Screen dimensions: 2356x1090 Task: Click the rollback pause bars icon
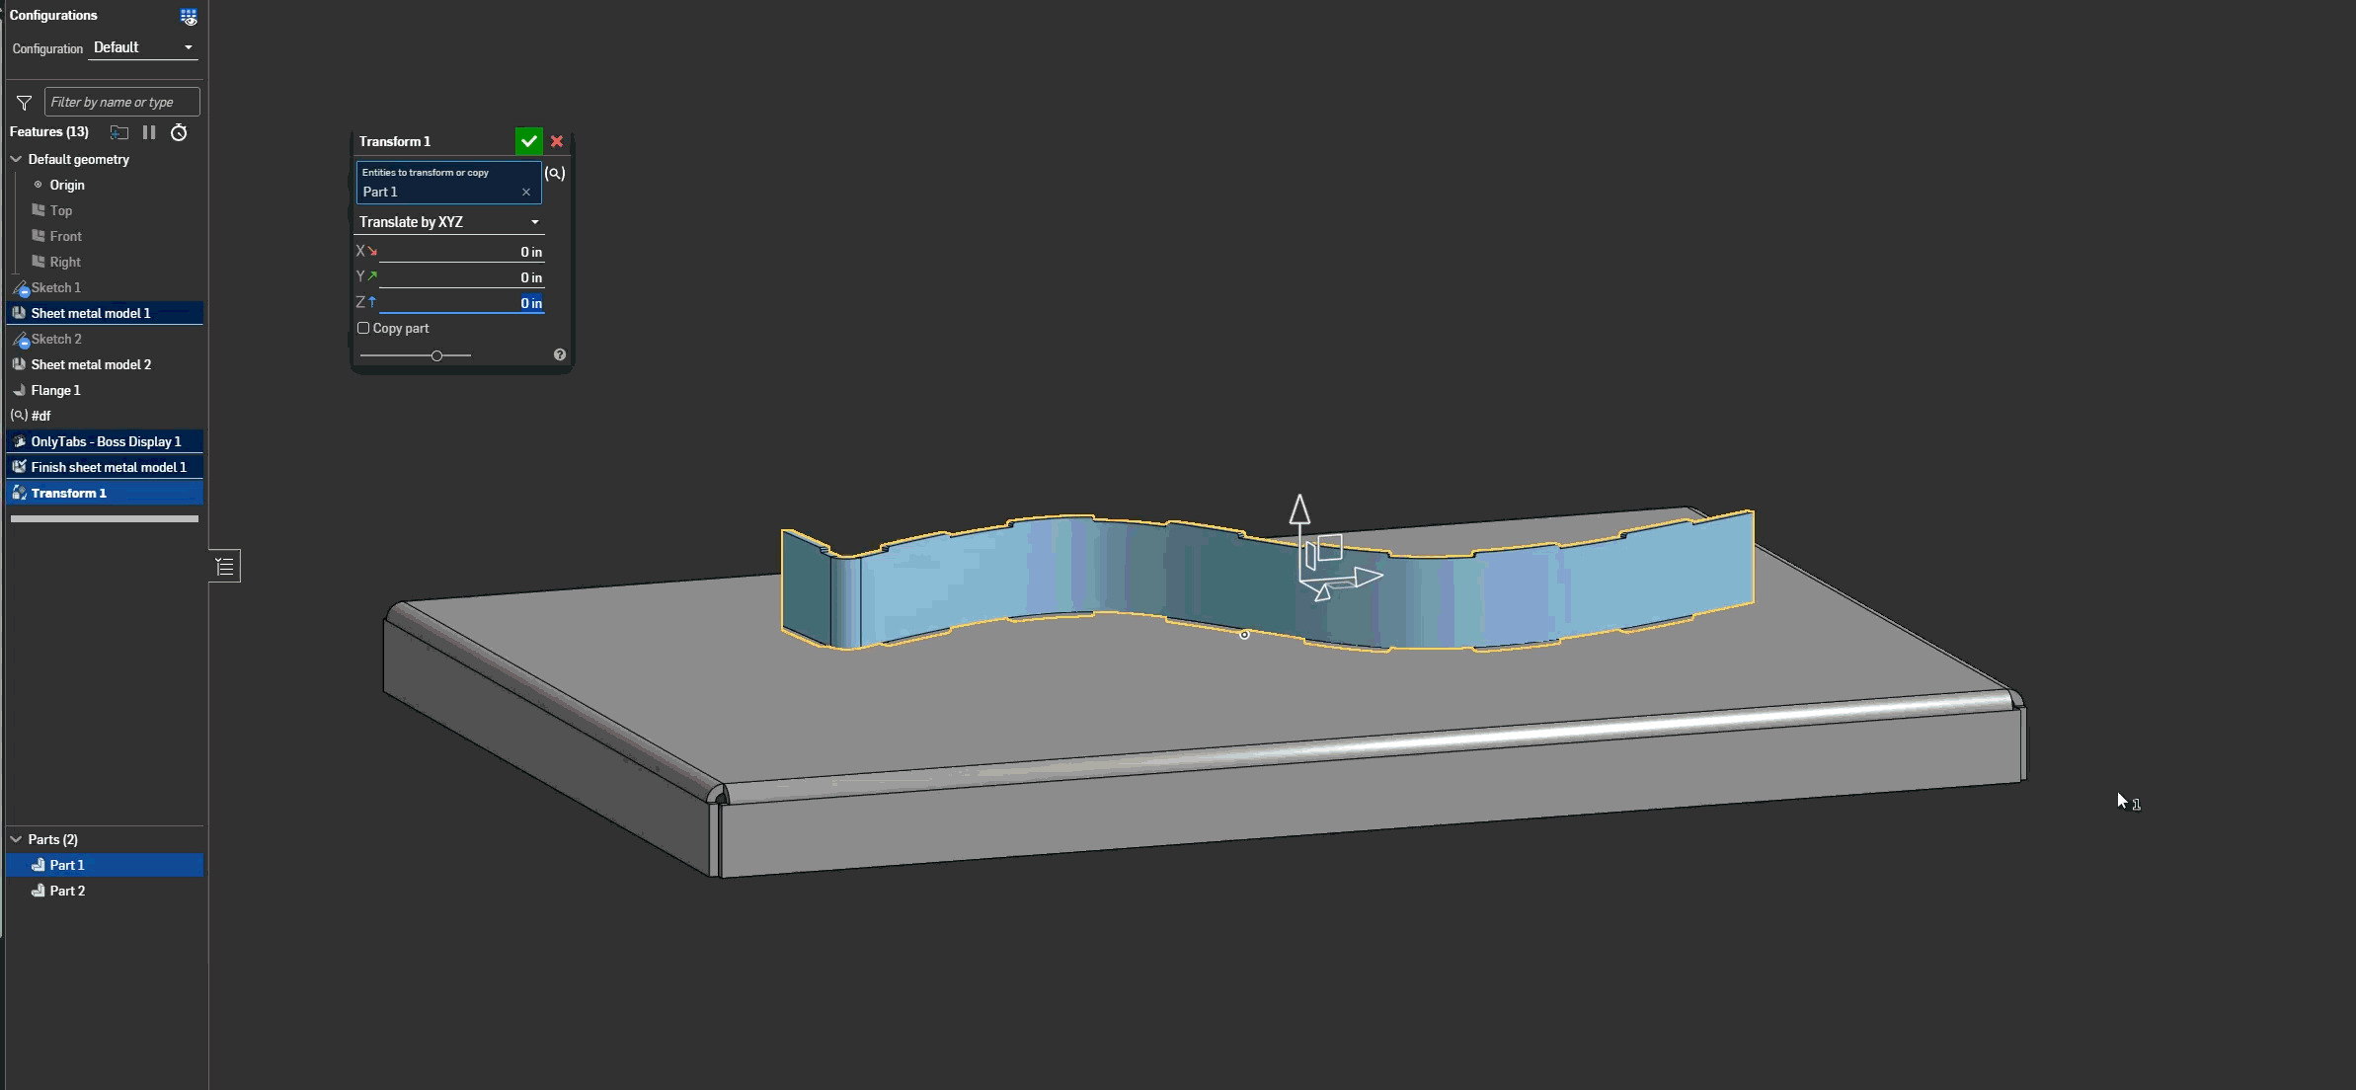149,132
